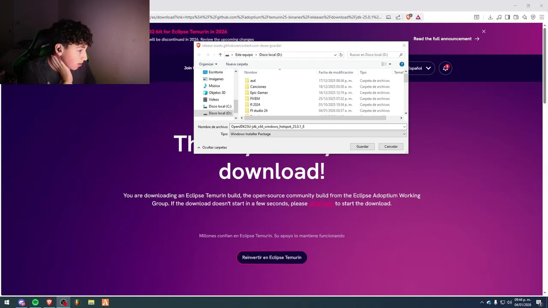Image resolution: width=548 pixels, height=308 pixels.
Task: Open File Explorer from the taskbar
Action: (91, 302)
